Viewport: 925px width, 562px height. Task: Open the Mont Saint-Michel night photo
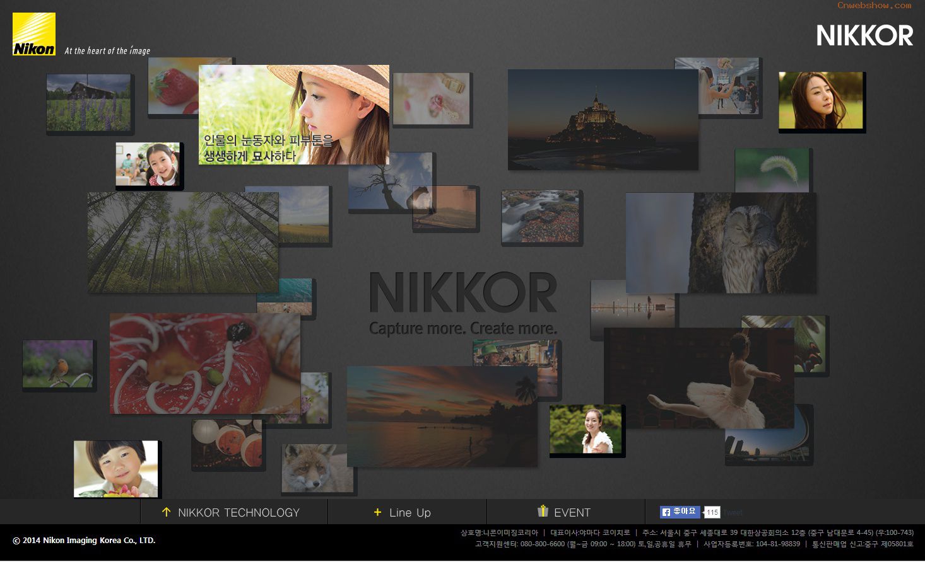pos(603,120)
